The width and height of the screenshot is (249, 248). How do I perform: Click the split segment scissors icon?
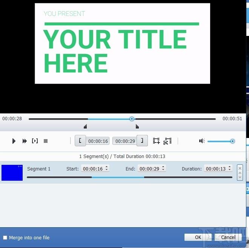click(168, 141)
